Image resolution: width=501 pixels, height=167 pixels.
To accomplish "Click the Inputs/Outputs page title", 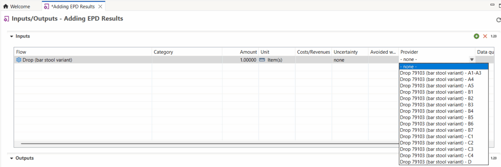I will (67, 18).
